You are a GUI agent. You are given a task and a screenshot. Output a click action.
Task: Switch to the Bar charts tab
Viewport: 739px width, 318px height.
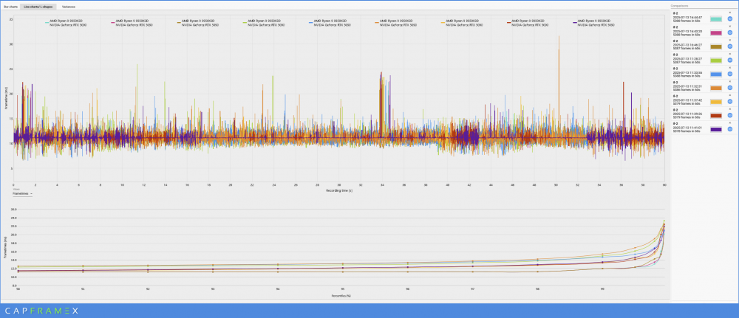click(x=10, y=6)
